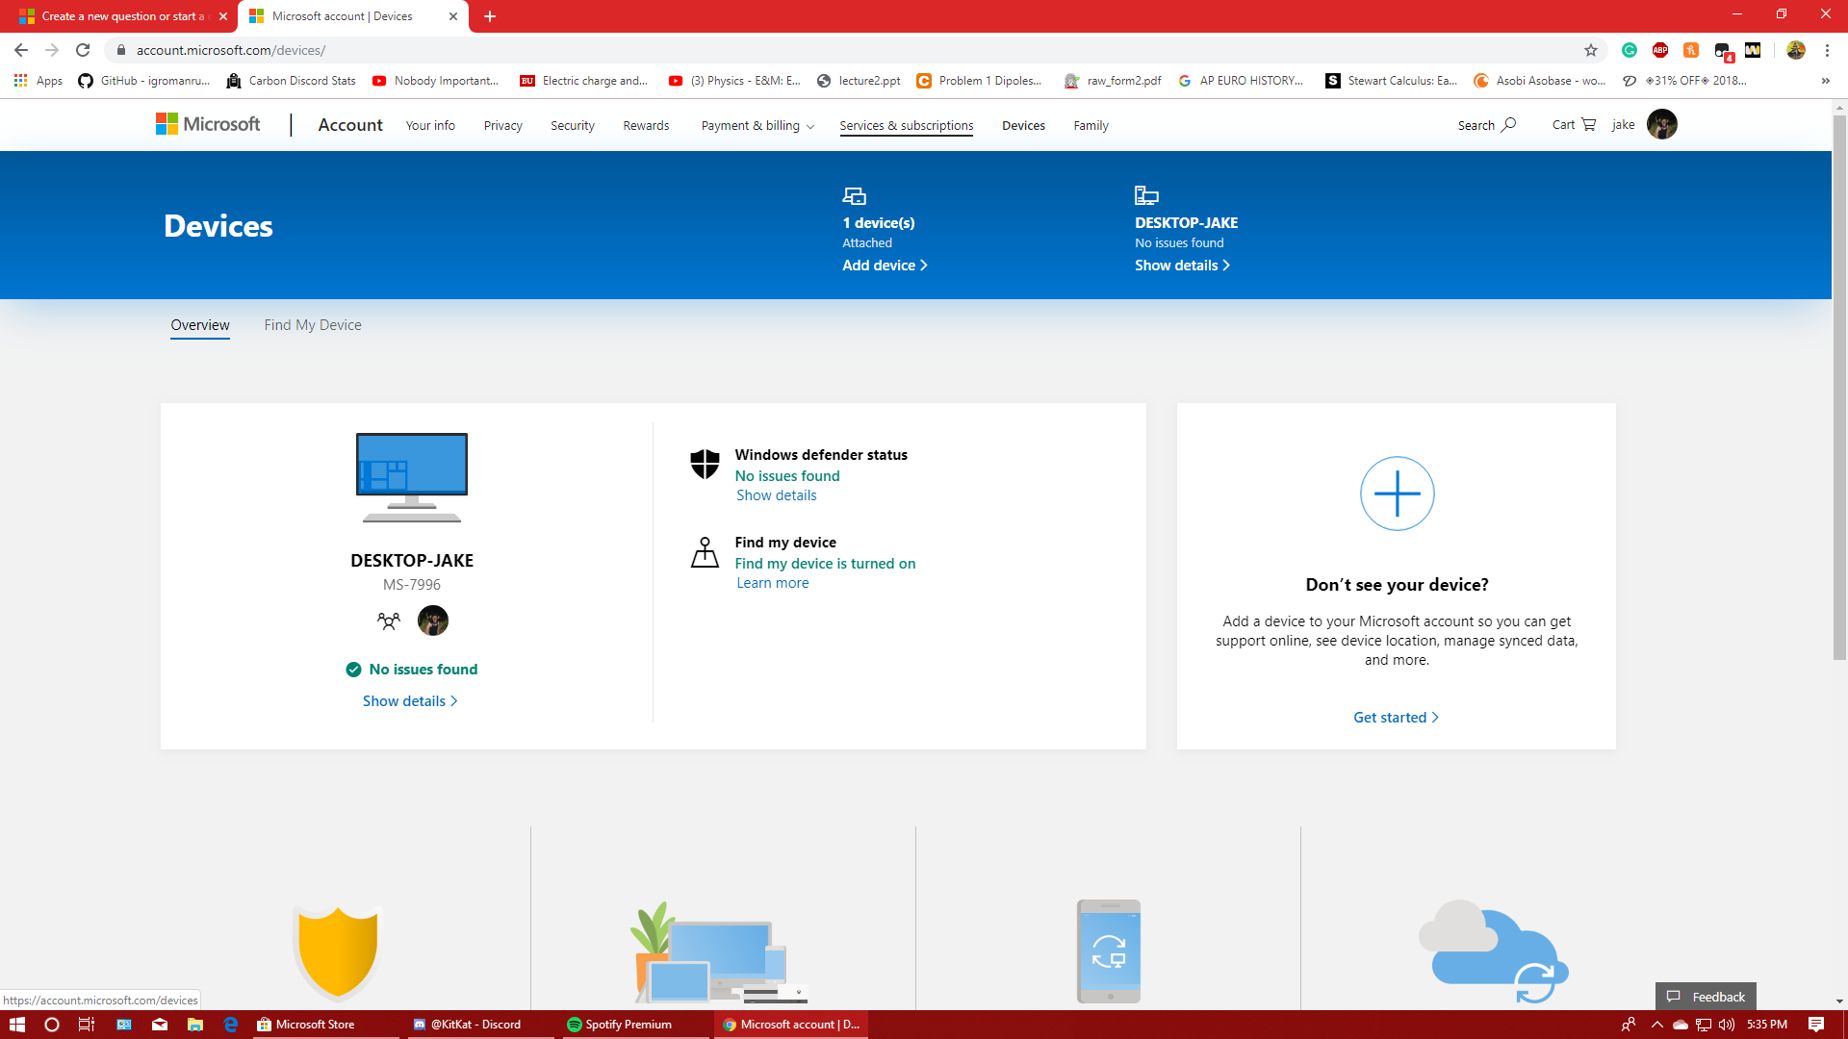
Task: Click the Edge icon in taskbar
Action: [231, 1025]
